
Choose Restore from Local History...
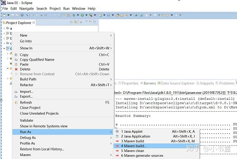(x=63, y=149)
